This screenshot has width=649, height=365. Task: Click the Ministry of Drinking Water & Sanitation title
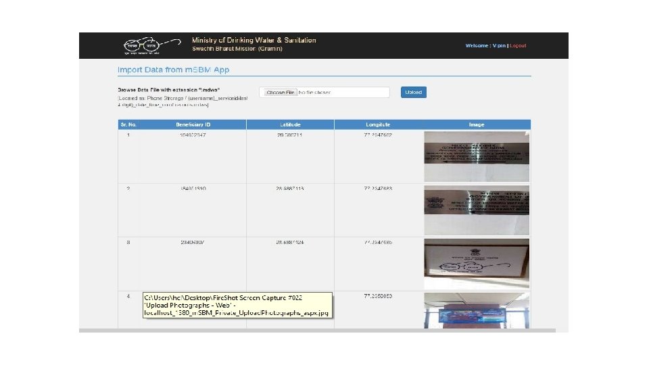click(254, 40)
